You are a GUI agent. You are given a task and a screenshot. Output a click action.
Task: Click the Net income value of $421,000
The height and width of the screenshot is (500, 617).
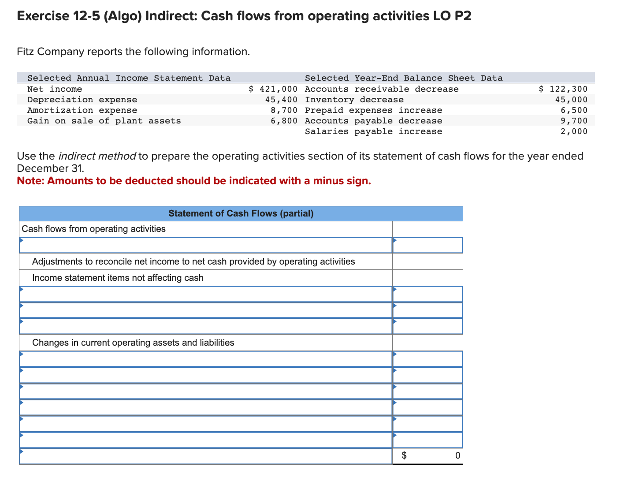pos(272,89)
